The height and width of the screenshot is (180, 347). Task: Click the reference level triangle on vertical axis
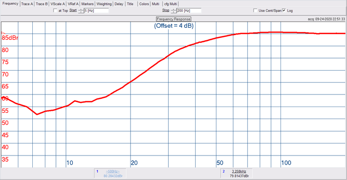click(3, 33)
